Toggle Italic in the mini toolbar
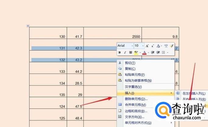This screenshot has width=208, height=127. click(125, 53)
